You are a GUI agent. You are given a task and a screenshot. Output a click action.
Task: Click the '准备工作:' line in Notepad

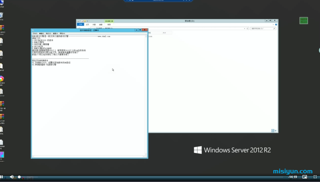tap(37, 38)
